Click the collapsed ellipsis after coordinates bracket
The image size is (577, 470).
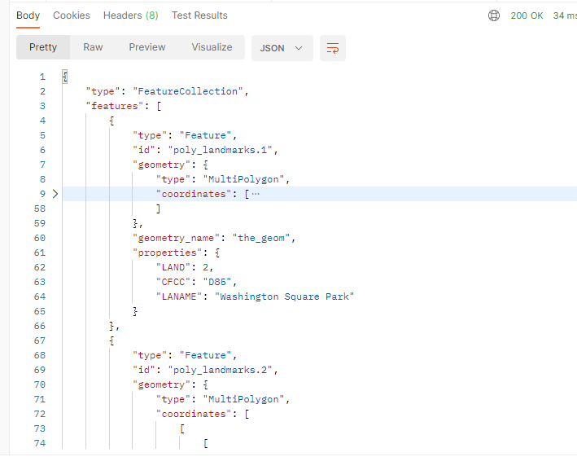pos(256,194)
